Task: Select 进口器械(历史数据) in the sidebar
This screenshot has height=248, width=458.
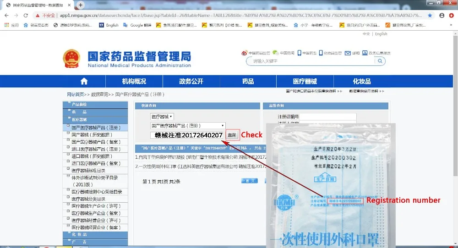Action: coord(92,156)
